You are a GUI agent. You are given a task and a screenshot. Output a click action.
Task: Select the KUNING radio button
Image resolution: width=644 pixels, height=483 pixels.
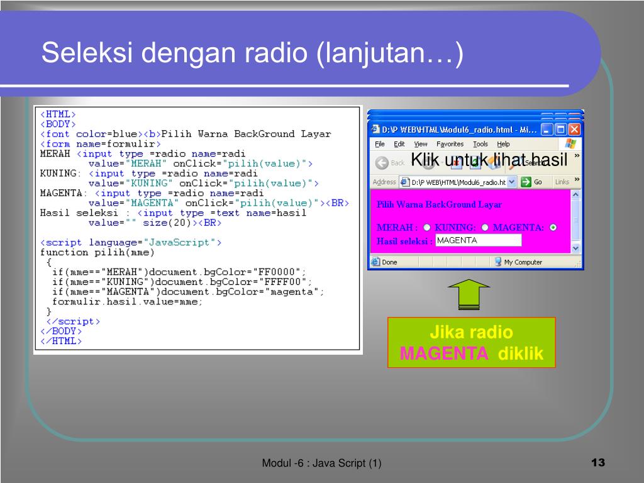pos(485,228)
